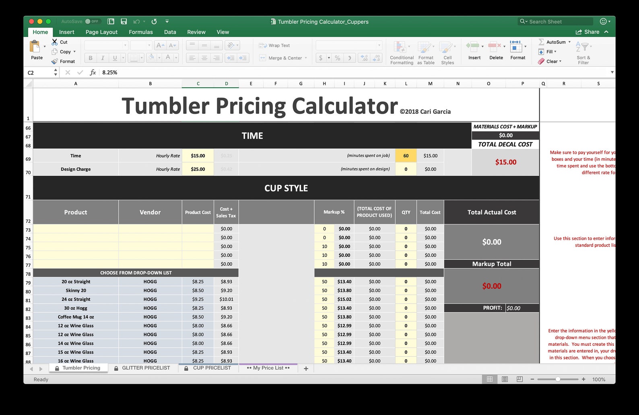Add a new sheet with plus button

pos(306,368)
